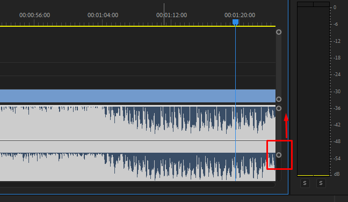Click the 00:01:12:00 timecode on the ruler
This screenshot has width=348, height=202.
(171, 15)
